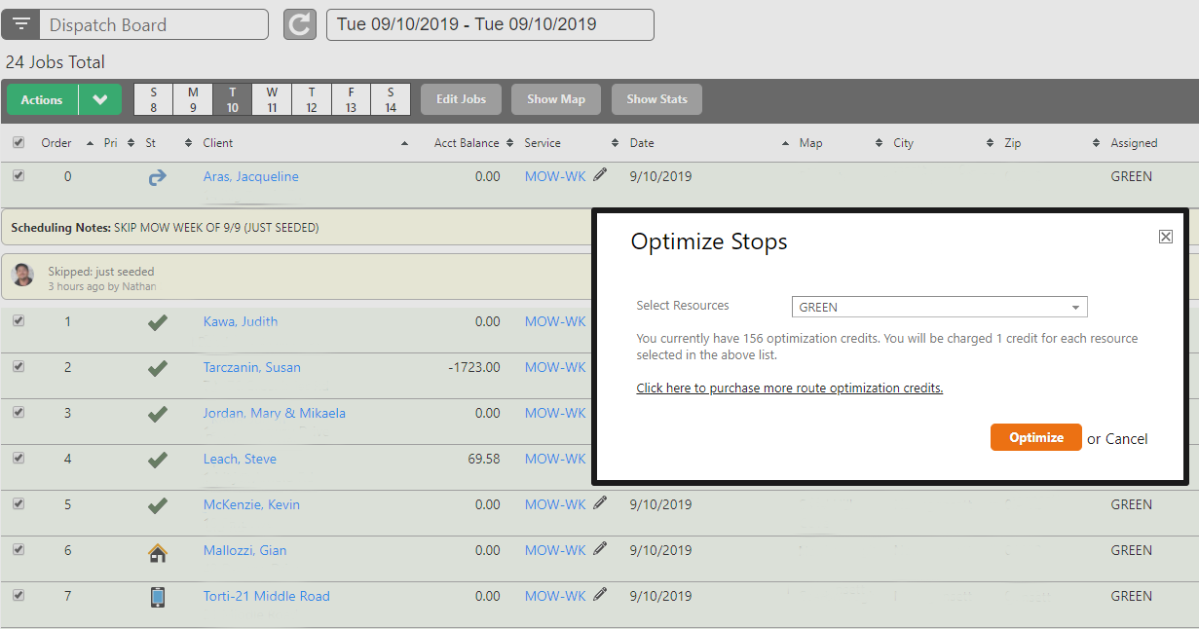The width and height of the screenshot is (1199, 629).
Task: Click the green checkmark status for Kawa, Judith
Action: pos(157,321)
